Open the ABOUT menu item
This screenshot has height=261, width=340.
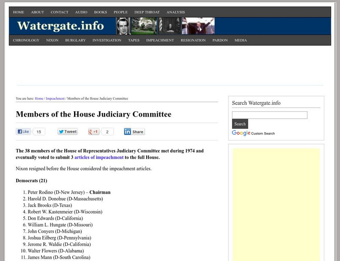[37, 12]
